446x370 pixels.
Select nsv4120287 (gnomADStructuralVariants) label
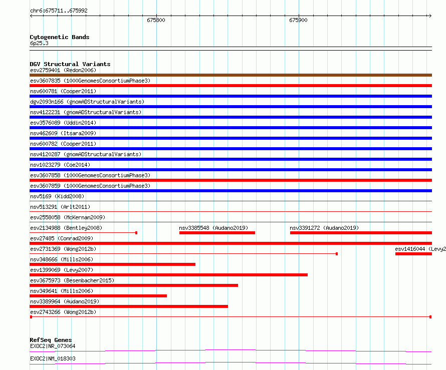pyautogui.click(x=86, y=154)
